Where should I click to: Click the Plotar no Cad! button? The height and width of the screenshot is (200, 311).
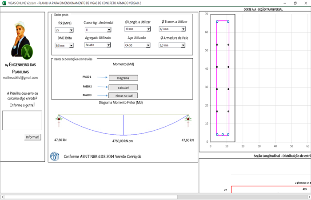(123, 96)
